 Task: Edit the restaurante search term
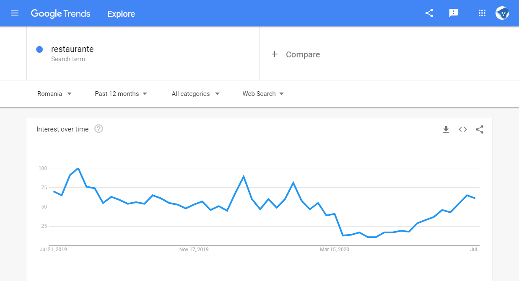coord(72,49)
